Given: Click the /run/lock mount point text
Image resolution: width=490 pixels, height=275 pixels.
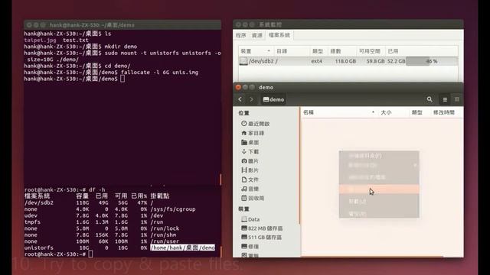Looking at the screenshot, I should (165, 228).
